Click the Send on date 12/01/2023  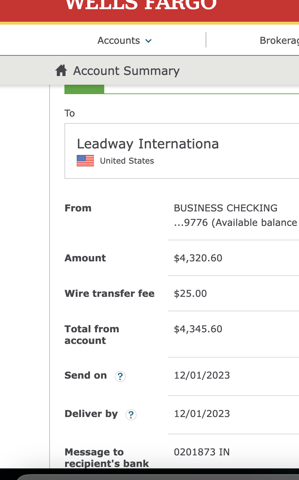coord(202,375)
